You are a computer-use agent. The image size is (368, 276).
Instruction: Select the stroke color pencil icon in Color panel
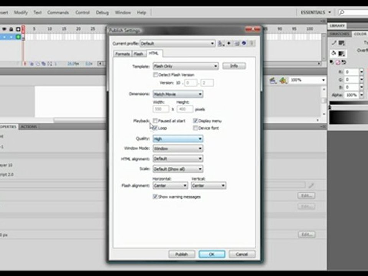(x=334, y=43)
